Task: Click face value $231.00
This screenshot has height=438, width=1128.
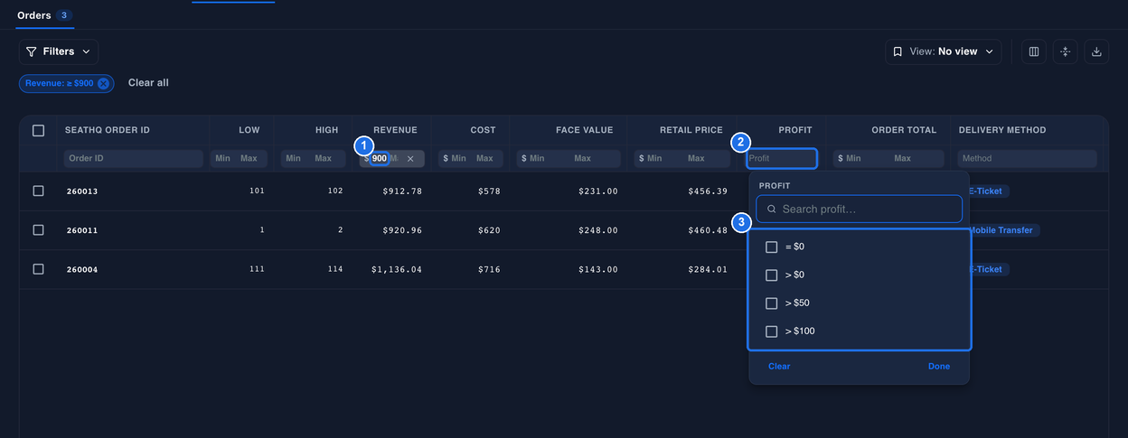Action: coord(597,191)
